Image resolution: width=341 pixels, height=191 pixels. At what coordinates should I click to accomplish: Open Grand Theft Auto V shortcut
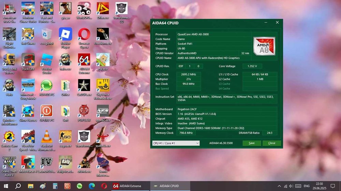coord(9,166)
